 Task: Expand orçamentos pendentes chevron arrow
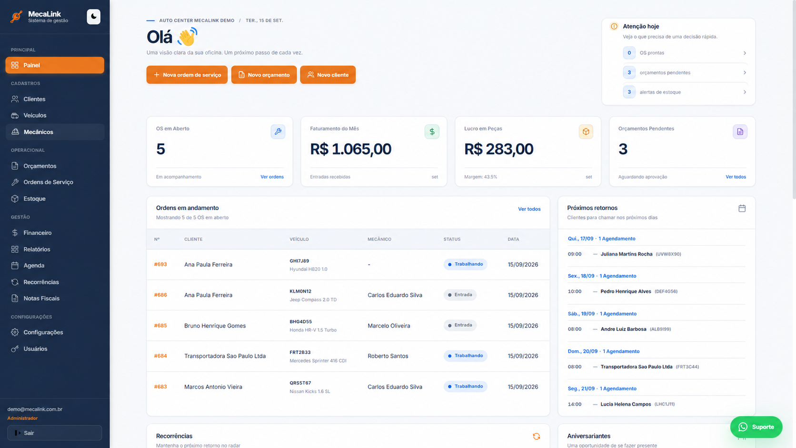[745, 72]
